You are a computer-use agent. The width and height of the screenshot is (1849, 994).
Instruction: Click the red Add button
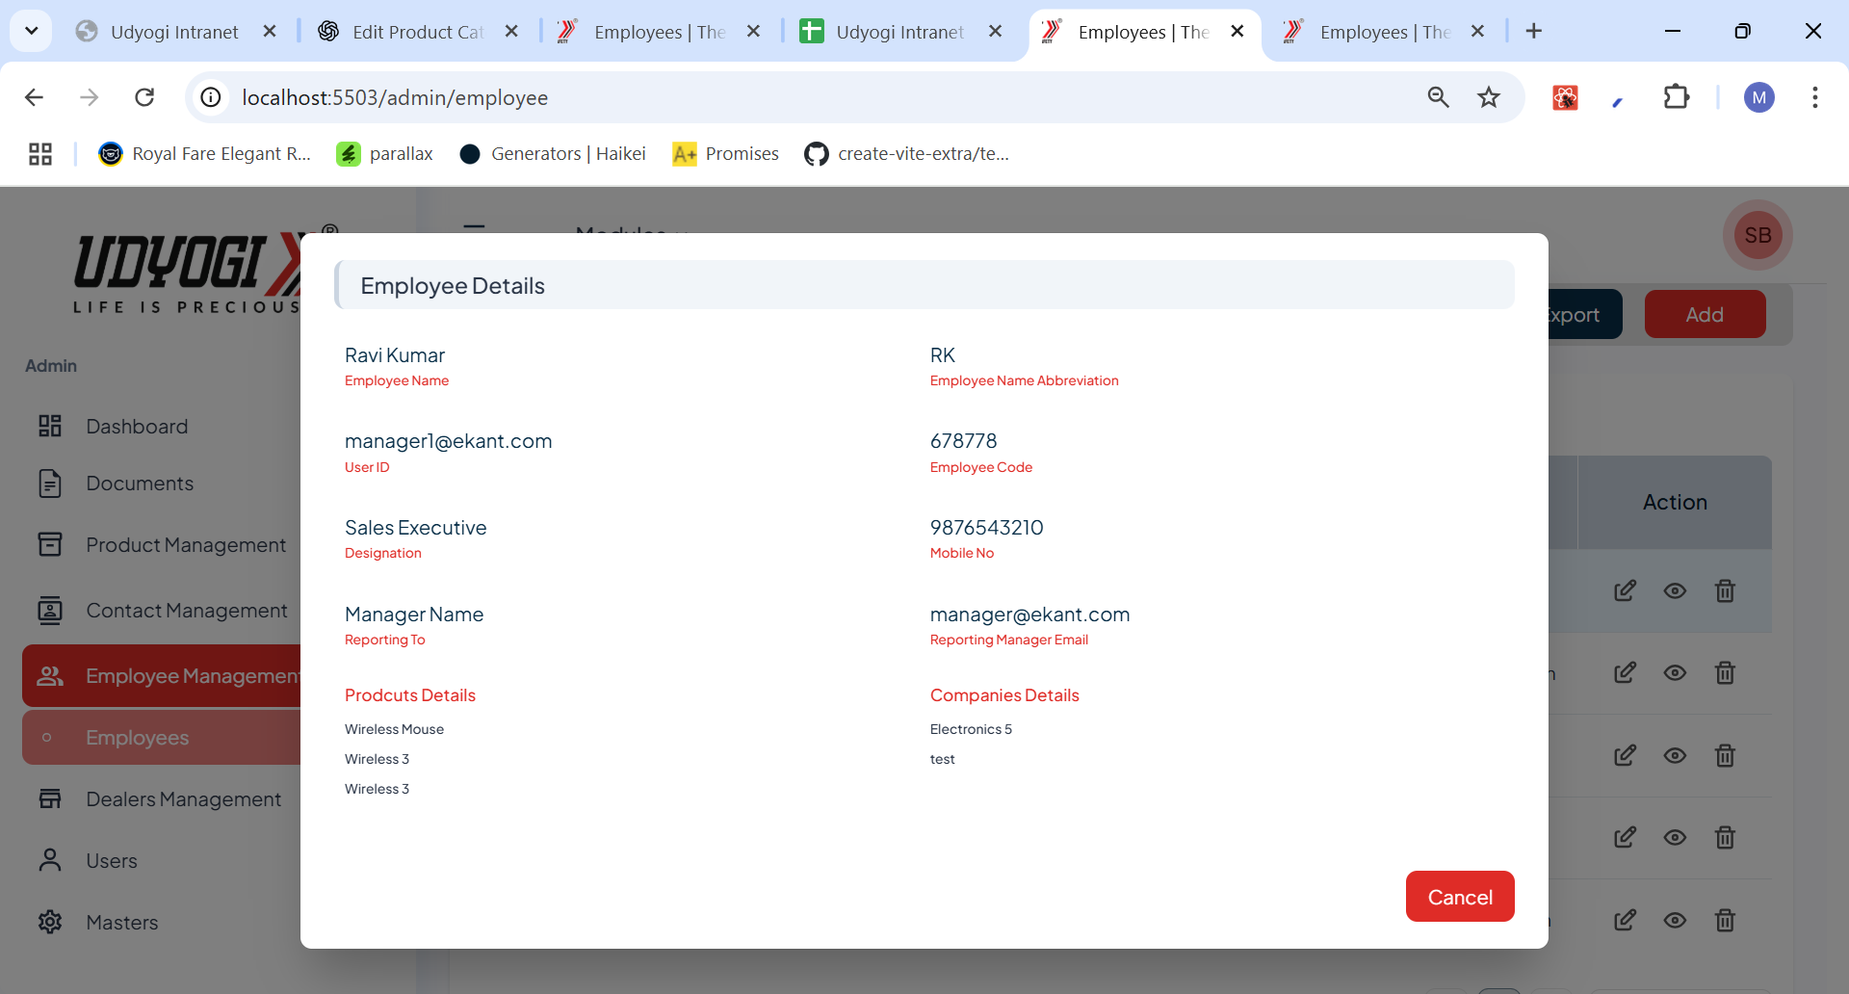pyautogui.click(x=1704, y=315)
